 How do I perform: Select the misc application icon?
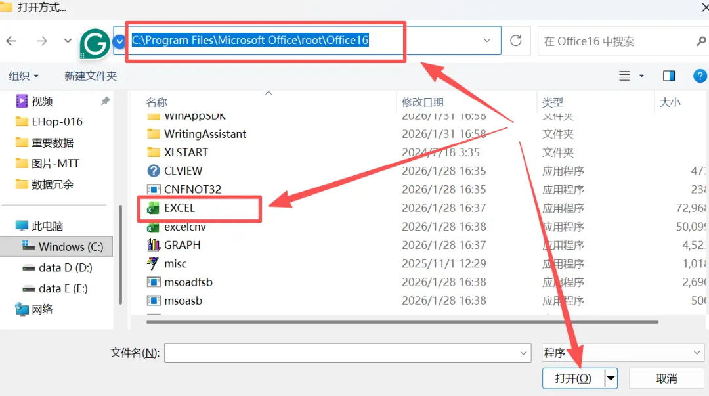click(153, 263)
